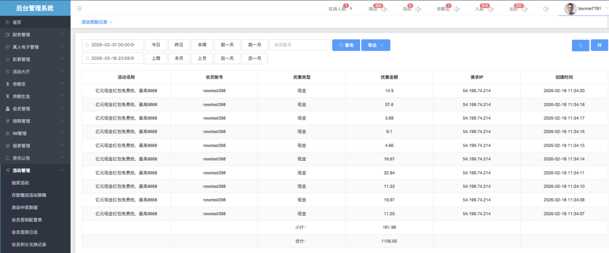Select 会员签到日志 in the sidebar
Viewport: 609px width, 253px height.
click(25, 232)
